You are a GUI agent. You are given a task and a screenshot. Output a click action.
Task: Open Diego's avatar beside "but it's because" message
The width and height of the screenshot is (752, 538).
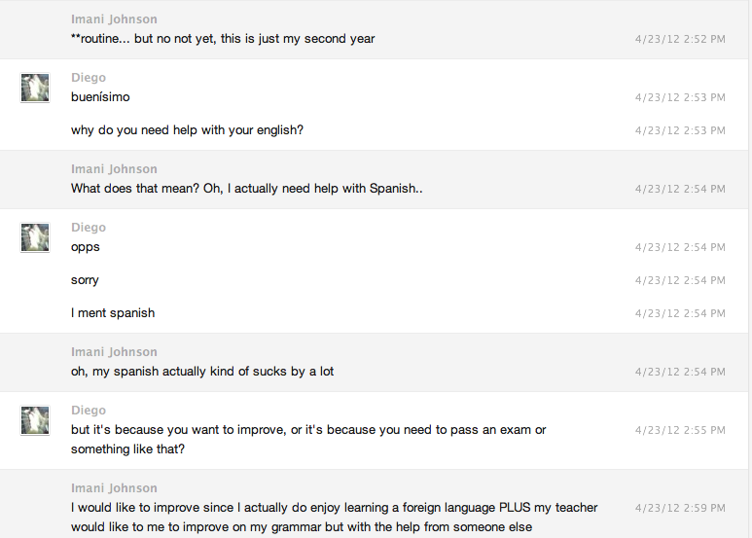[35, 420]
